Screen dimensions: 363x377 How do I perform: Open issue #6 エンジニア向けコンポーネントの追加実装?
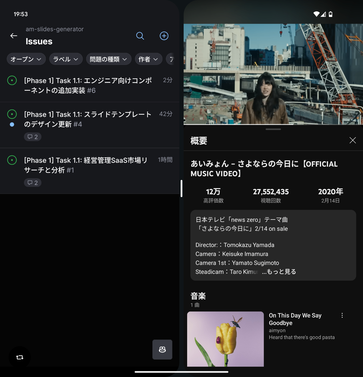coord(90,85)
